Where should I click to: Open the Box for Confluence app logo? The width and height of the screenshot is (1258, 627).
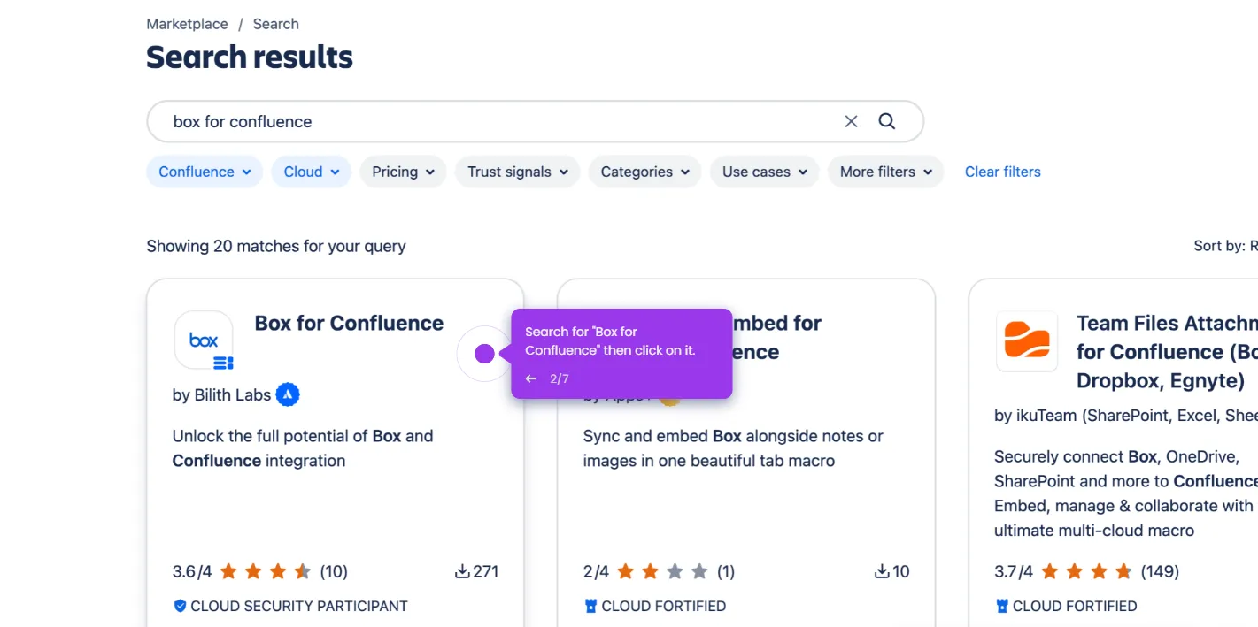tap(204, 340)
